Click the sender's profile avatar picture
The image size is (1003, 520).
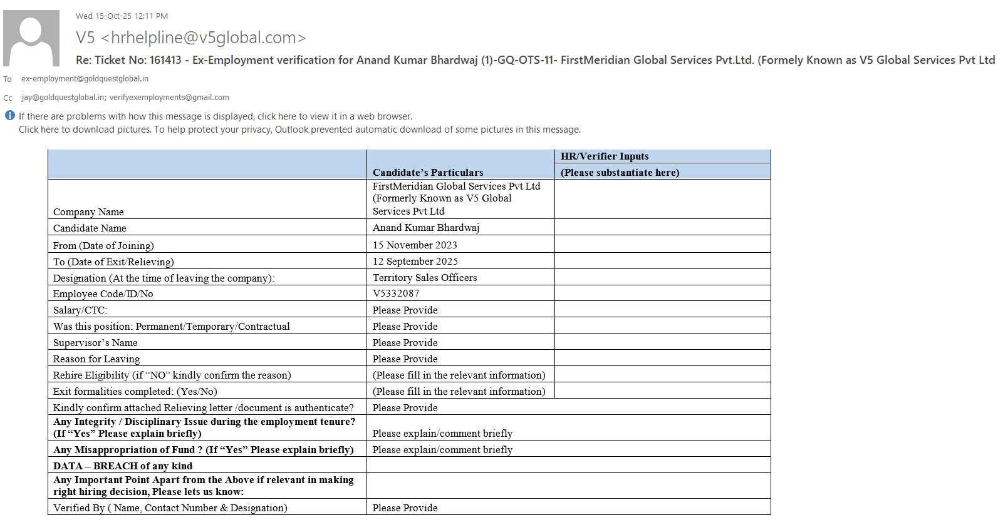pyautogui.click(x=31, y=38)
